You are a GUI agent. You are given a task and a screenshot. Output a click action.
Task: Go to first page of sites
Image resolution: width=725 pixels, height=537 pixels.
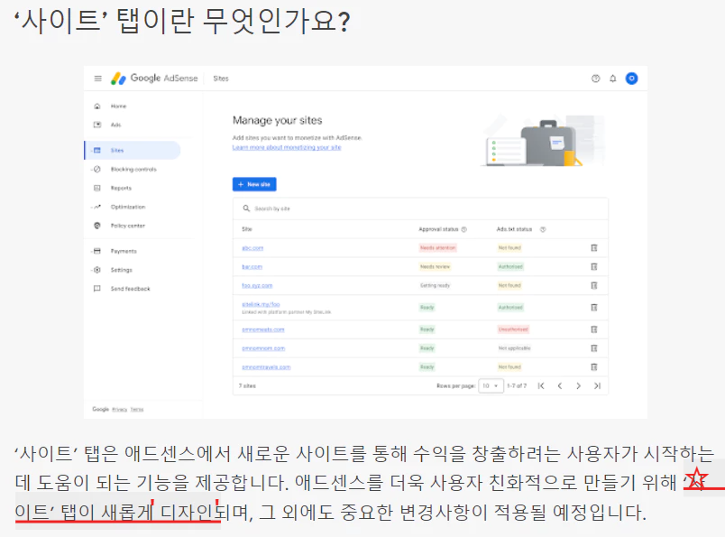[x=541, y=385]
